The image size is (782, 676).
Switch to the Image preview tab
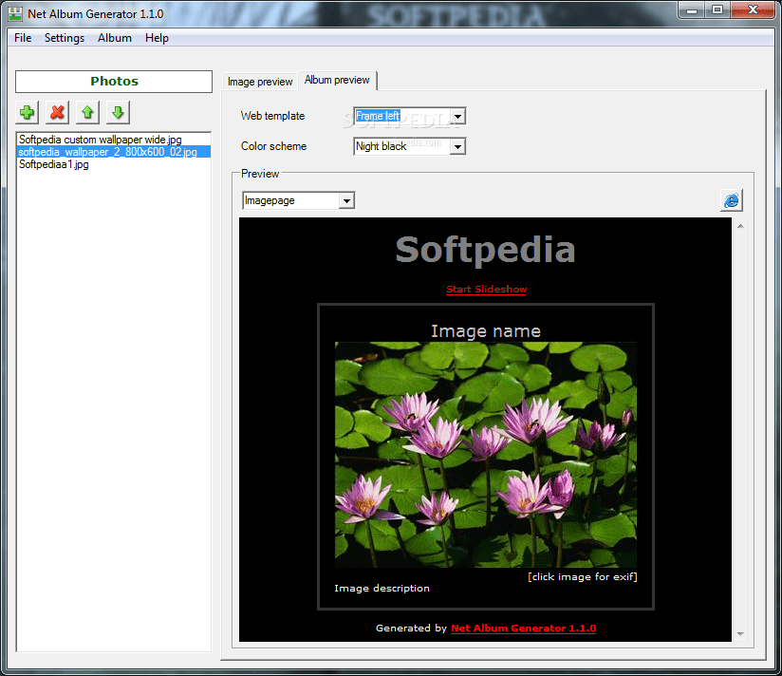pyautogui.click(x=260, y=81)
